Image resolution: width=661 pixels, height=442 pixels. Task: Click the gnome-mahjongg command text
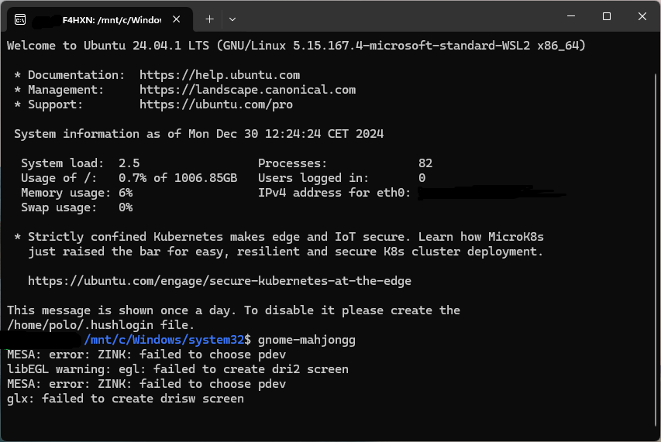(307, 340)
